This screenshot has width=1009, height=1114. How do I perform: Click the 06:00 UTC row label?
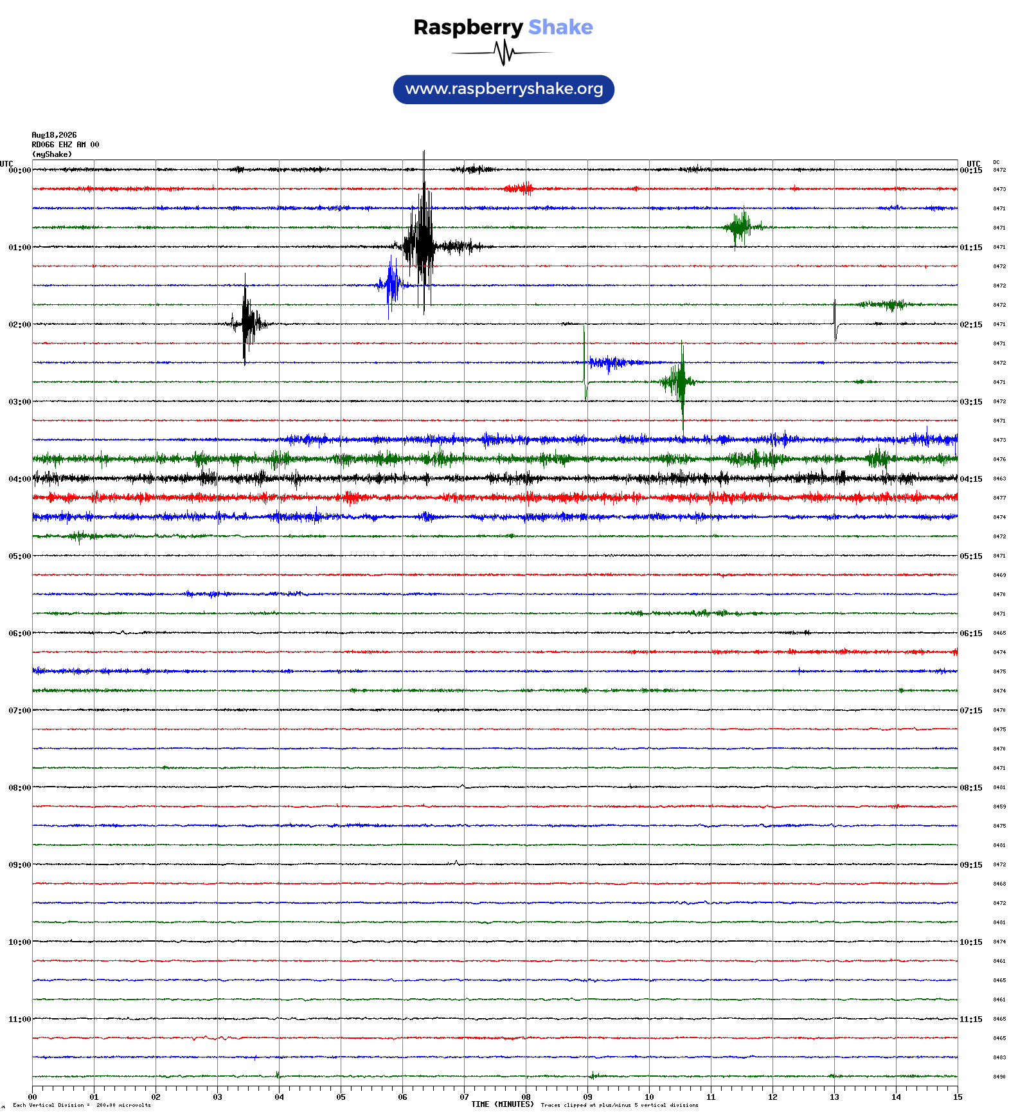coord(19,634)
